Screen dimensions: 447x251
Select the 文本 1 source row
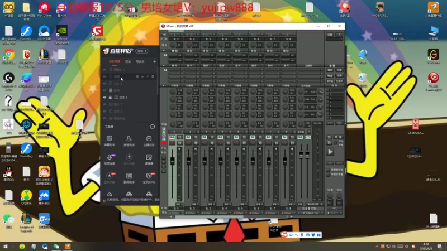[130, 111]
